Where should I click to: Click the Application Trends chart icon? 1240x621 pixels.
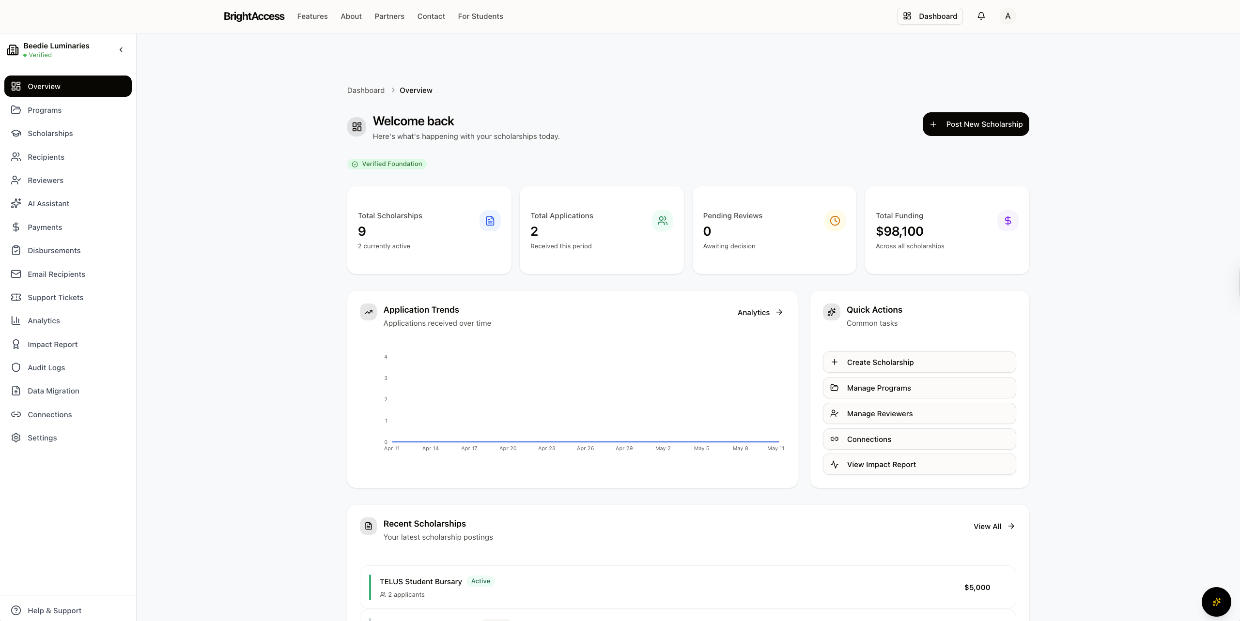(x=368, y=312)
